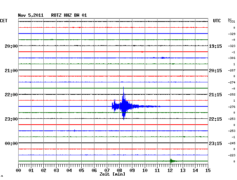Screen dimensions: 237x180
Task: Click minute 03 on the time axis
Action: 56,170
